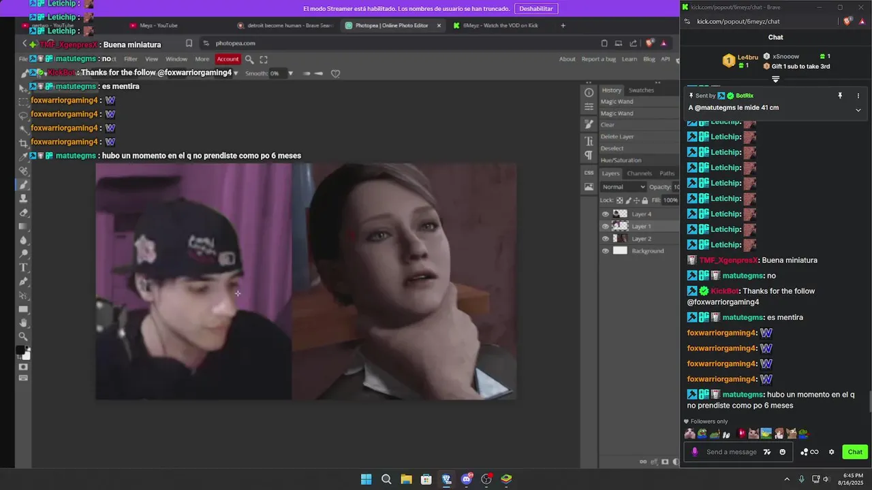This screenshot has width=872, height=490.
Task: Open the Window menu
Action: 176,59
